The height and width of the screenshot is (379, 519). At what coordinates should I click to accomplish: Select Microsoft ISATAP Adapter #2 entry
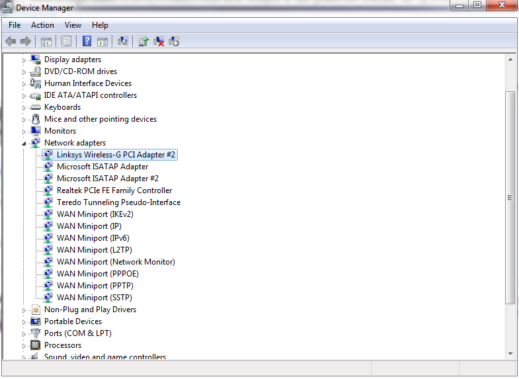(x=108, y=179)
